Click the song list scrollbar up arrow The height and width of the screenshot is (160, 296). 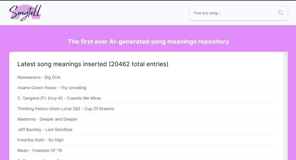286,54
